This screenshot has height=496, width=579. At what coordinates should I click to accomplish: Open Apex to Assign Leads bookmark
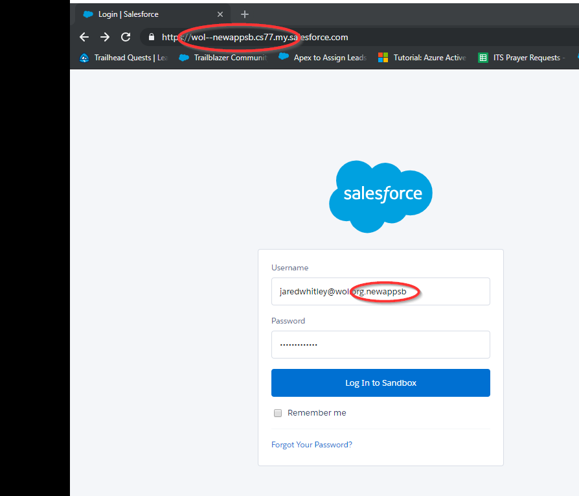(323, 58)
